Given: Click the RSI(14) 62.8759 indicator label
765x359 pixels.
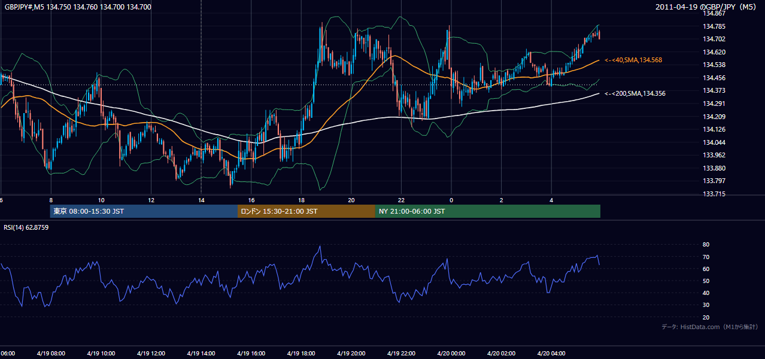Looking at the screenshot, I should 26,227.
